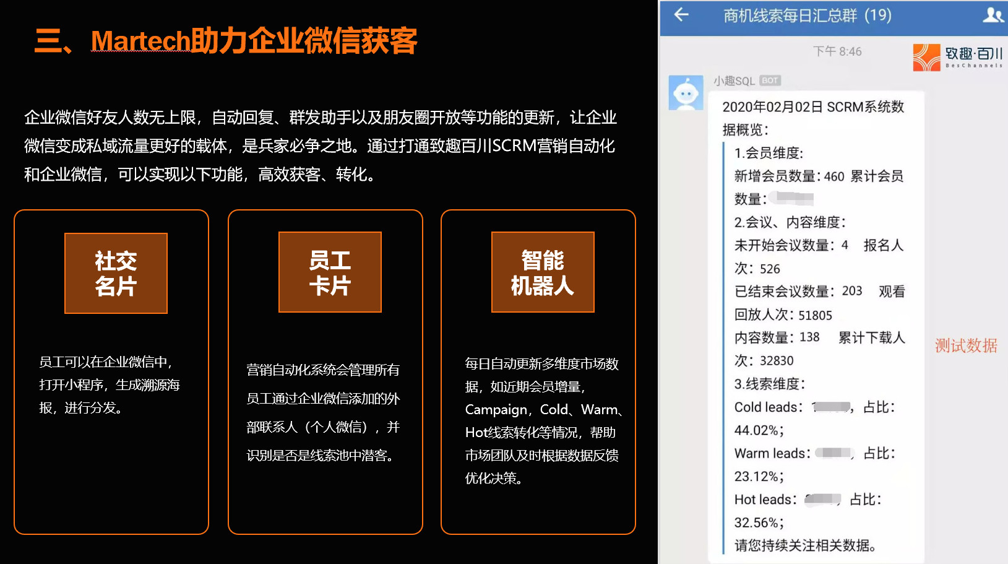Screen dimensions: 1008x564
Task: Click the heading 1.会员维度:
Action: tap(769, 154)
